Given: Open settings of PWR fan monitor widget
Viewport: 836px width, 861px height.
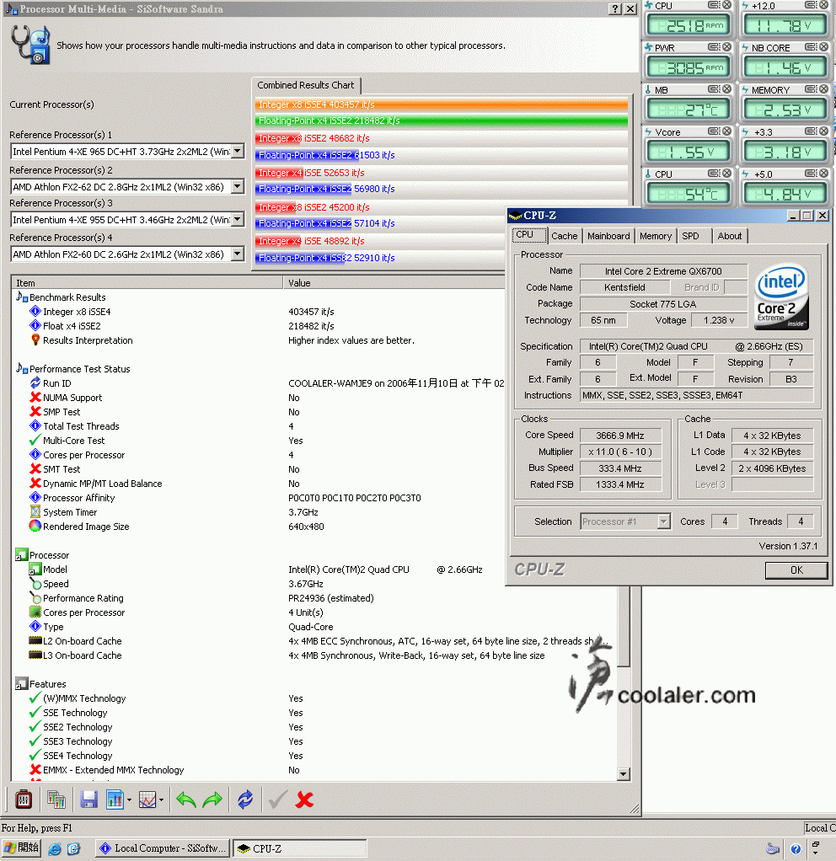Looking at the screenshot, I should click(x=714, y=47).
